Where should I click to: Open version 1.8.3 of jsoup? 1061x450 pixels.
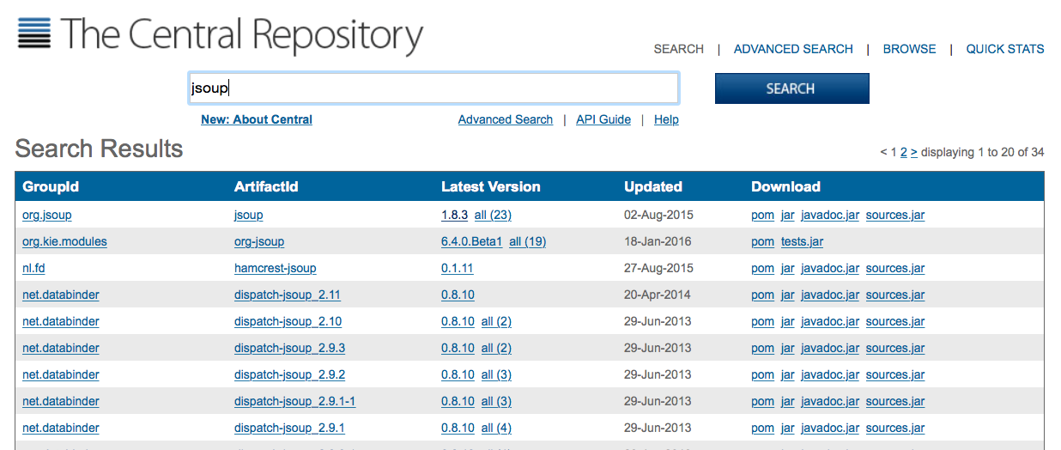(454, 215)
